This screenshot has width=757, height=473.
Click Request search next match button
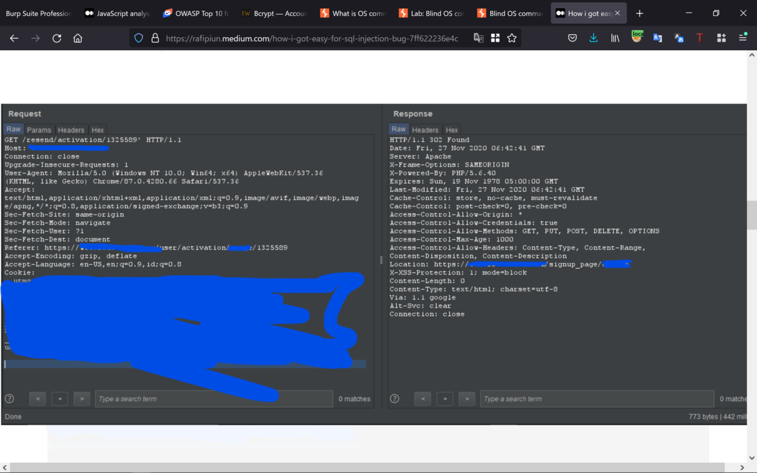pyautogui.click(x=82, y=399)
